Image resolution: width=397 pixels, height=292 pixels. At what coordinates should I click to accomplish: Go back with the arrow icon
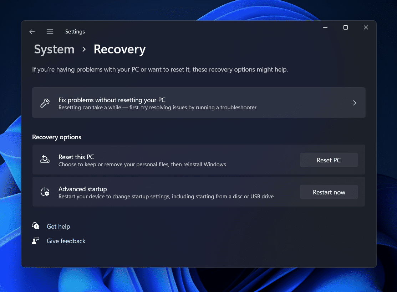[x=32, y=32]
